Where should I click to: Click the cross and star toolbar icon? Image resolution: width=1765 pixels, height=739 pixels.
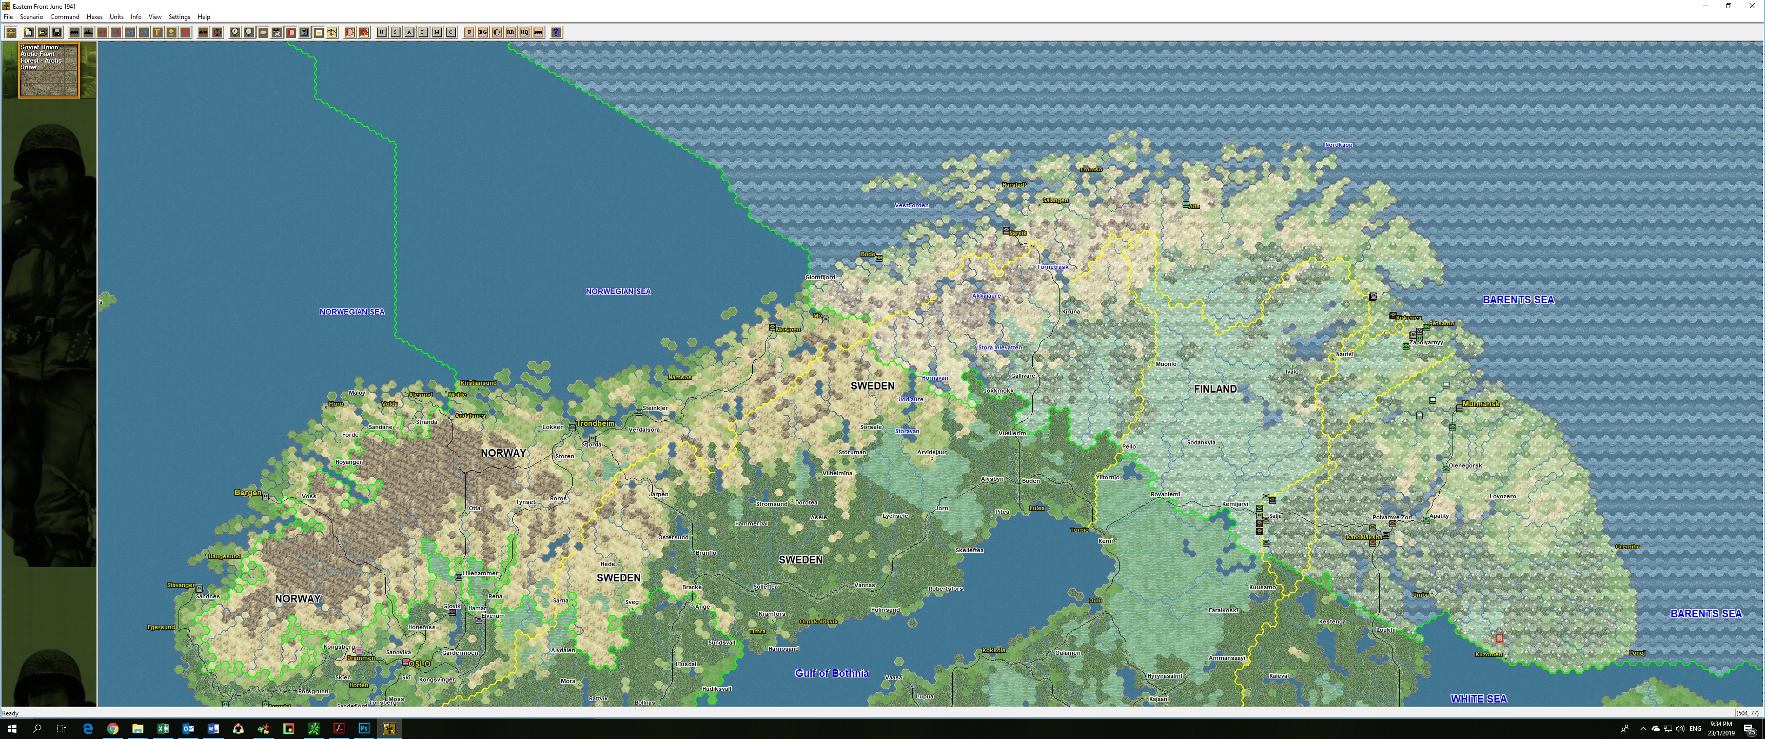(277, 32)
